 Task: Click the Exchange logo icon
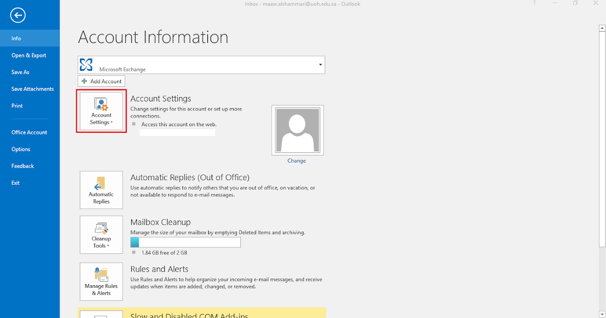(x=86, y=65)
